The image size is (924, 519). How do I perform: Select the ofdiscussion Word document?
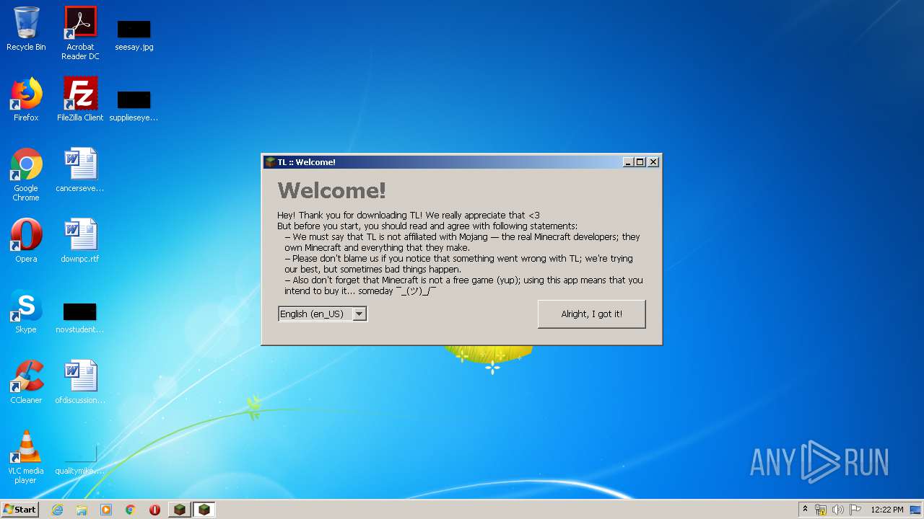80,382
